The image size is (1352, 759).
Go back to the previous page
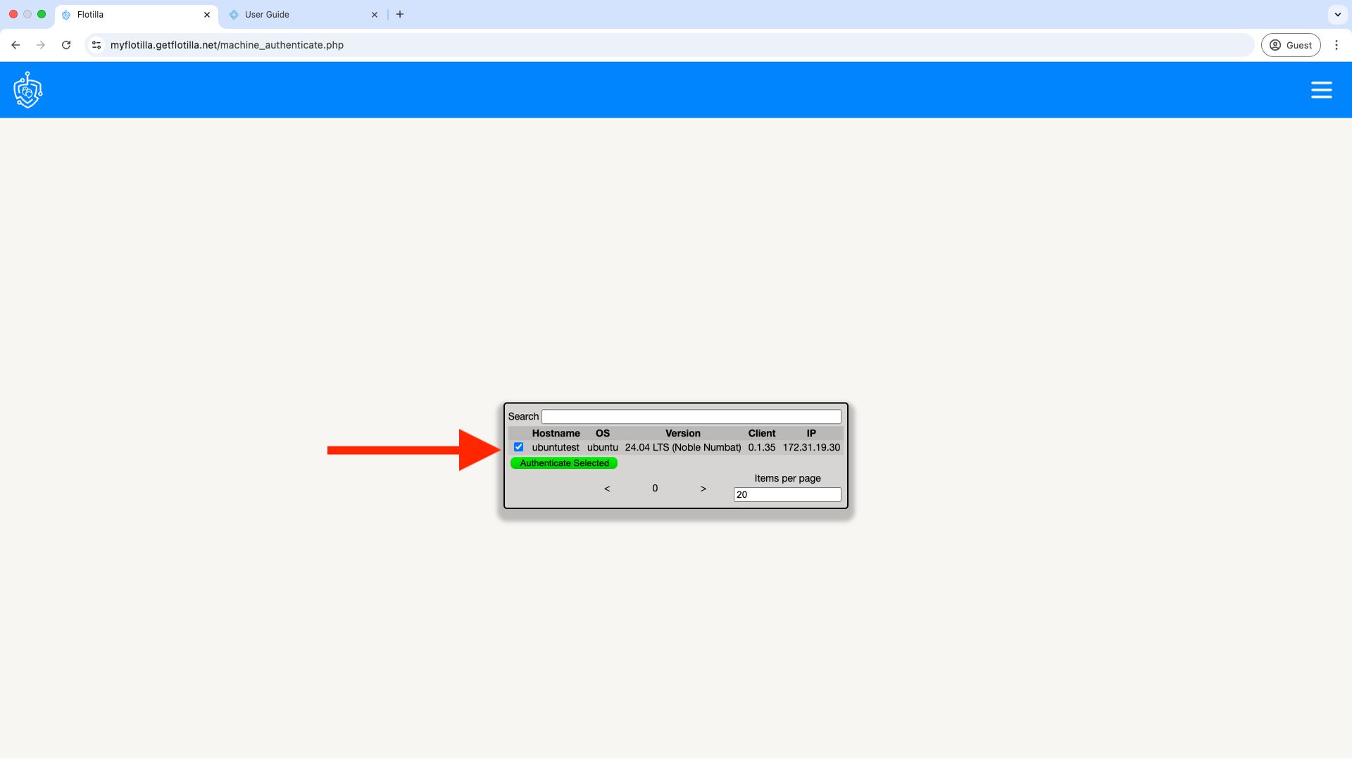point(15,45)
